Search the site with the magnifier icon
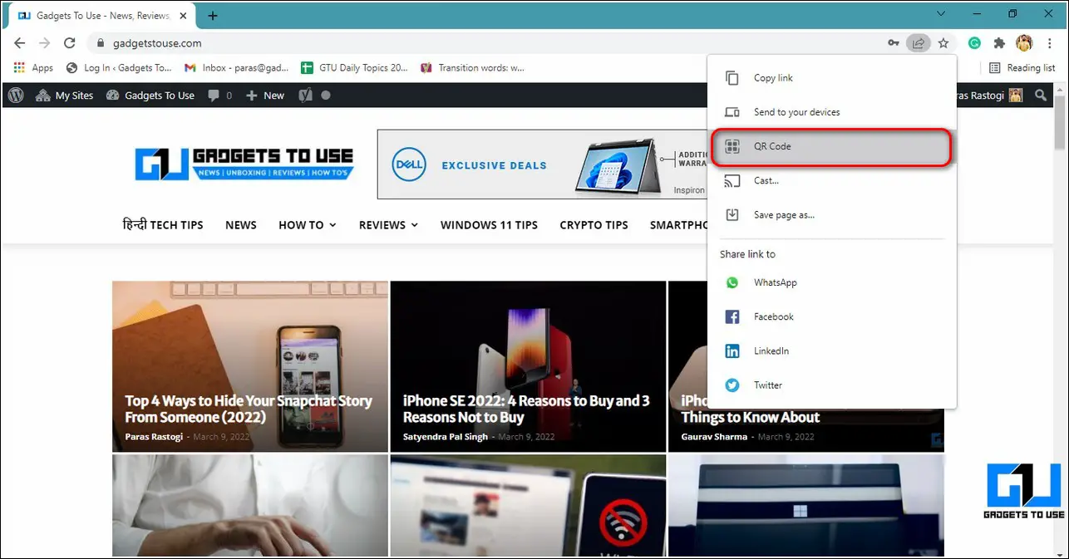 [x=1041, y=96]
